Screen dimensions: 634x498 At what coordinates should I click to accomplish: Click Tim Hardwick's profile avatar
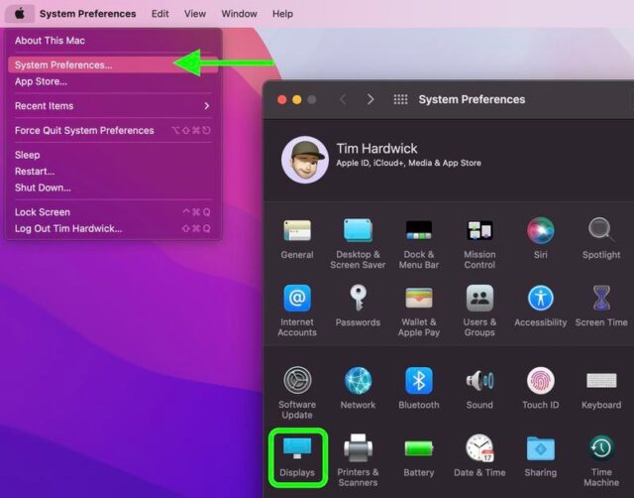pos(305,160)
